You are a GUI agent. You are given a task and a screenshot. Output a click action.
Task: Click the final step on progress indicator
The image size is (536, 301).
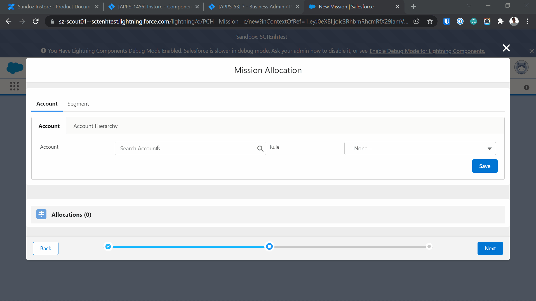pos(429,247)
